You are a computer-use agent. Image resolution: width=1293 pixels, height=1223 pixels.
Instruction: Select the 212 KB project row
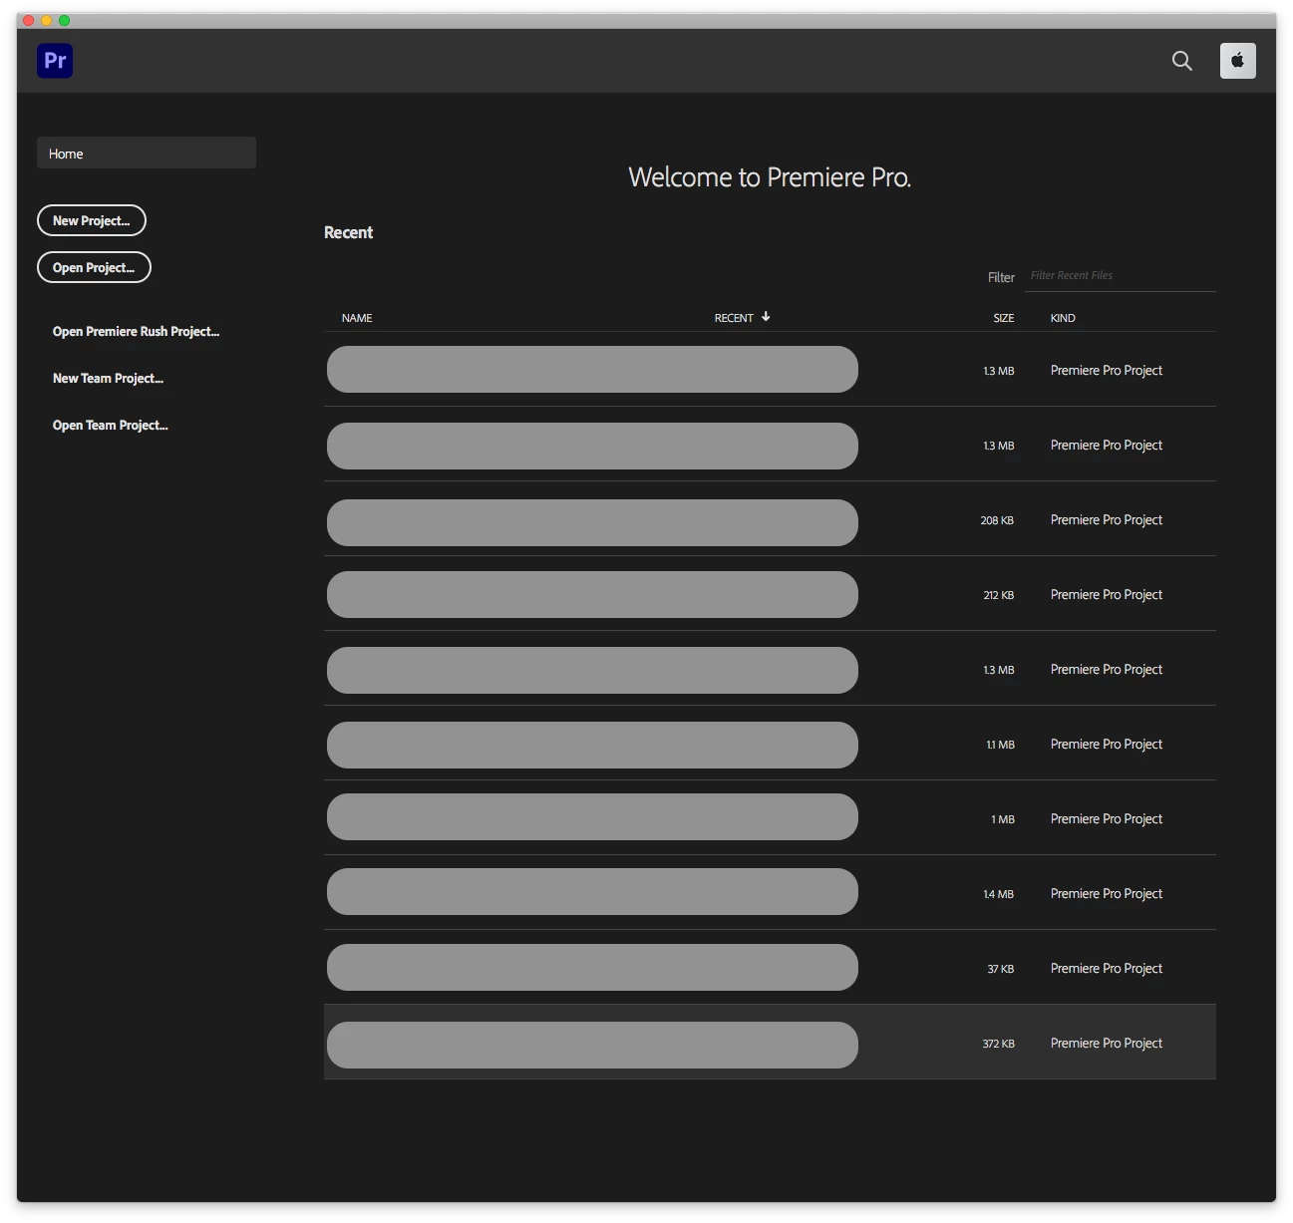770,594
